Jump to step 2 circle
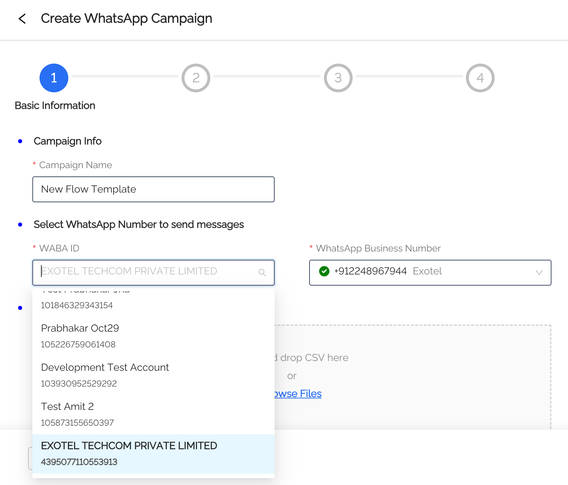This screenshot has width=568, height=485. pos(196,78)
